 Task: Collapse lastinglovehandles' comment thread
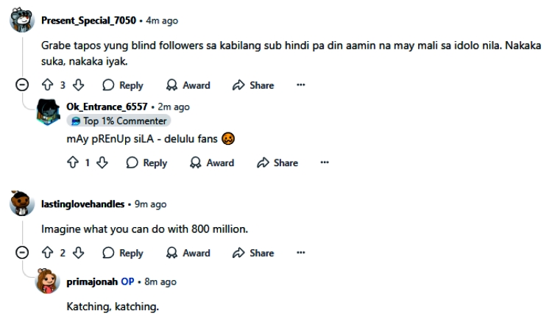[x=23, y=253]
